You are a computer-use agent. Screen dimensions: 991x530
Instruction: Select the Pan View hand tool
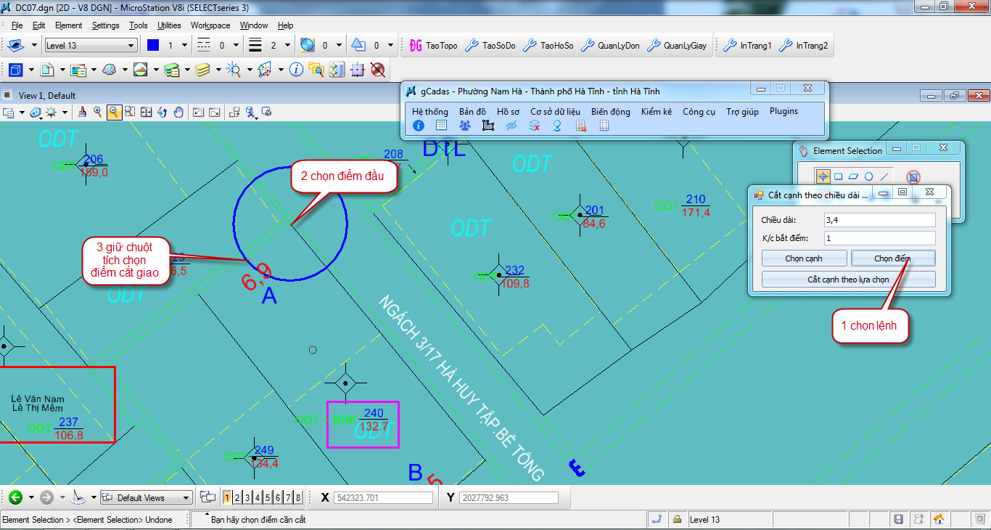pyautogui.click(x=177, y=112)
